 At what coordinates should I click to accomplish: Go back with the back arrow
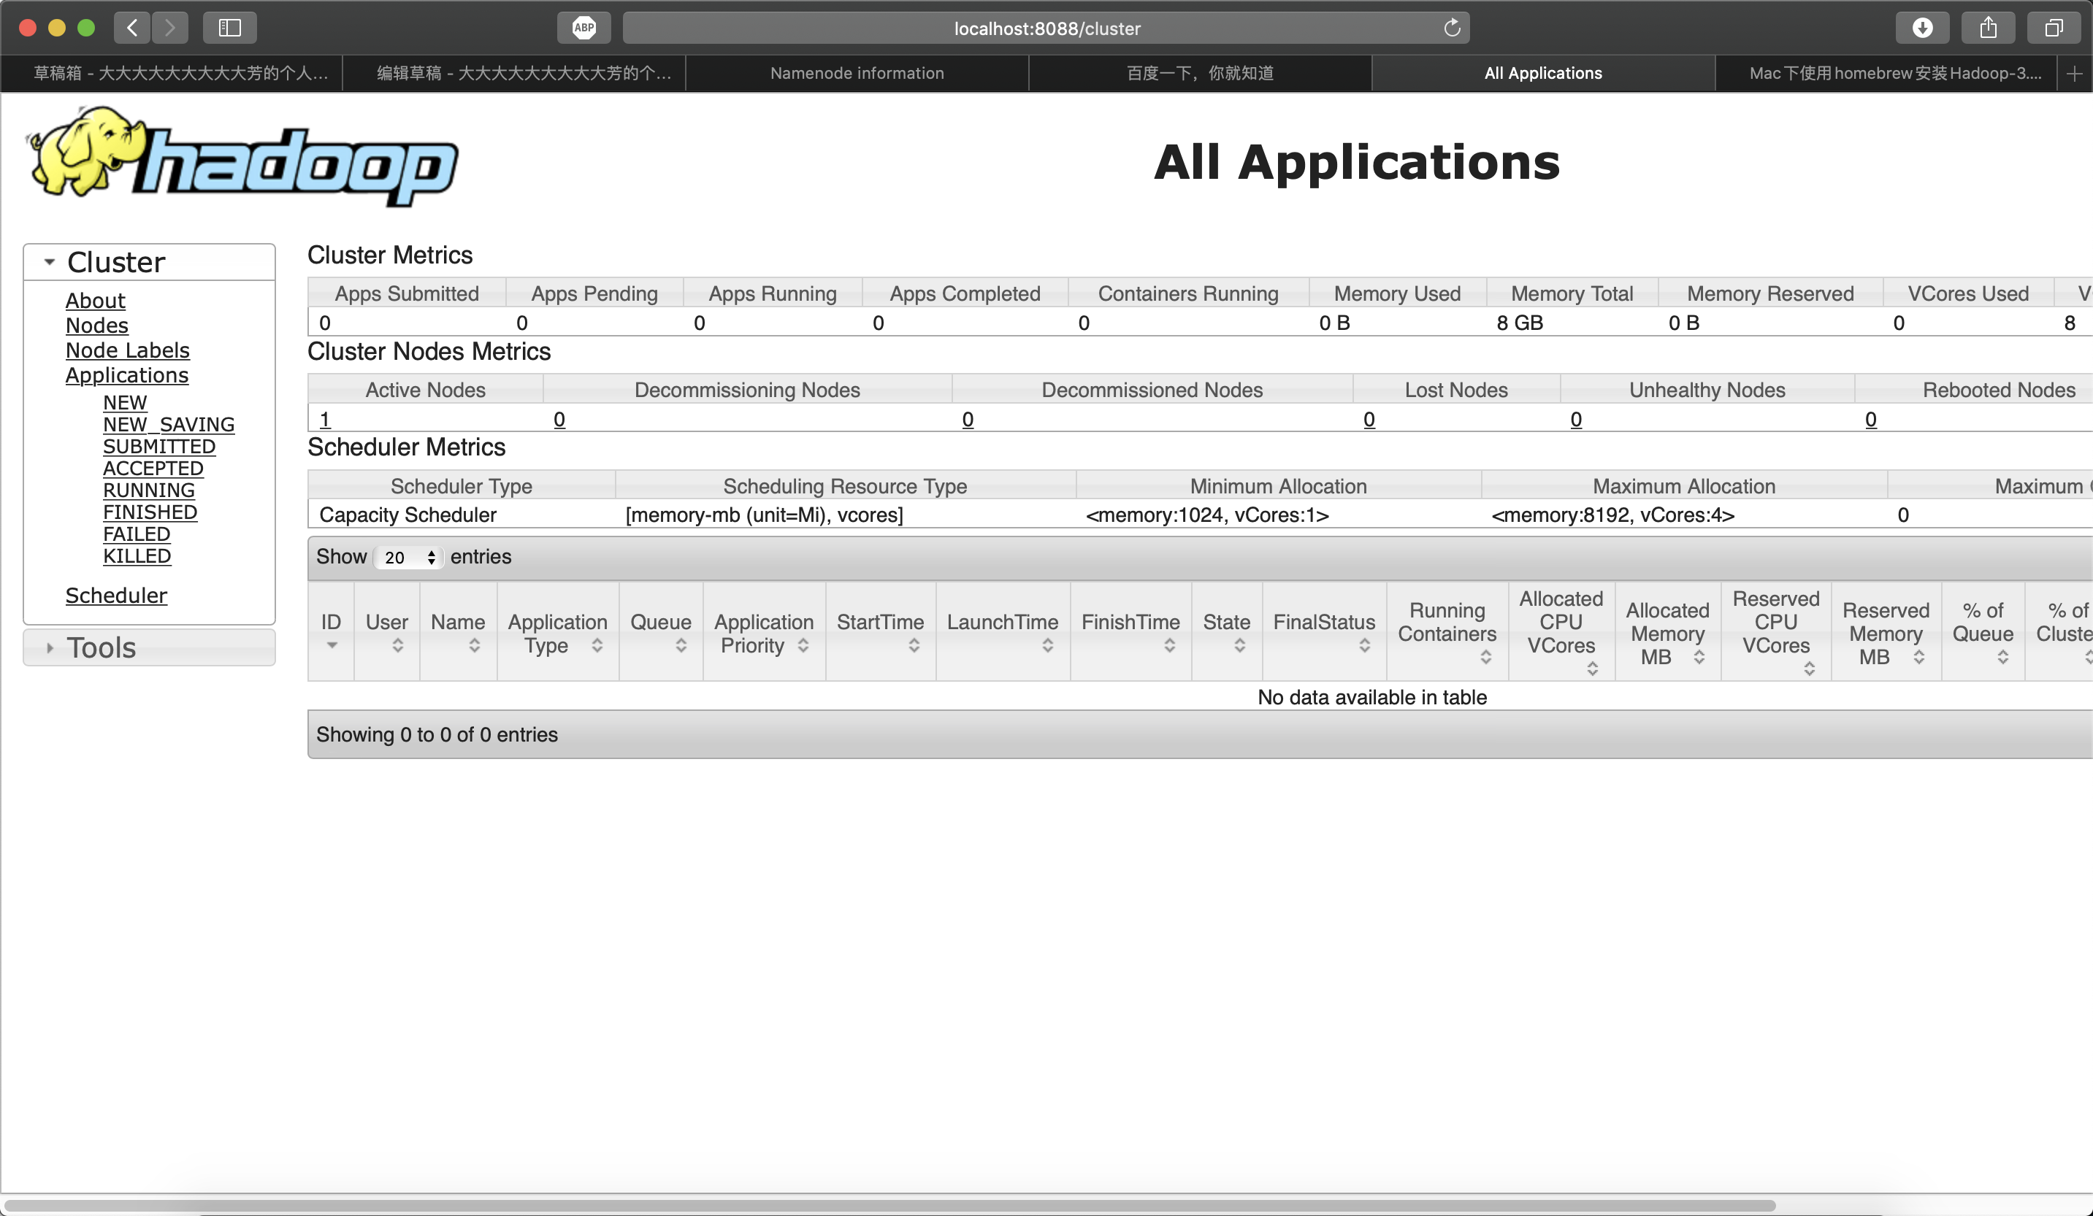pyautogui.click(x=132, y=28)
